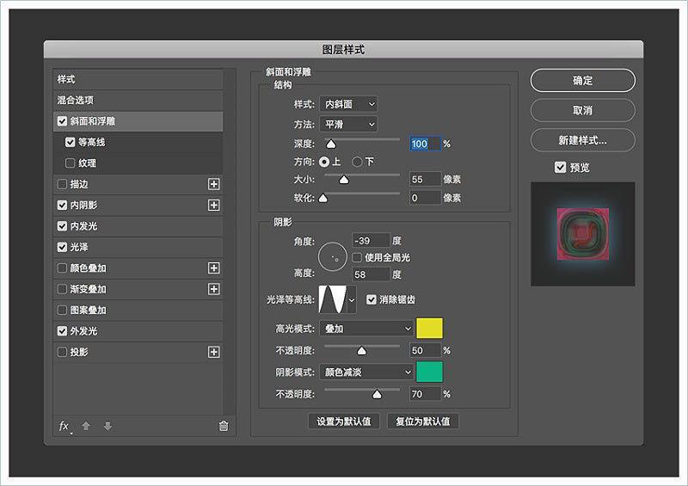Viewport: 688px width, 486px height.
Task: Click the plus icon next to 描边
Action: [x=213, y=184]
